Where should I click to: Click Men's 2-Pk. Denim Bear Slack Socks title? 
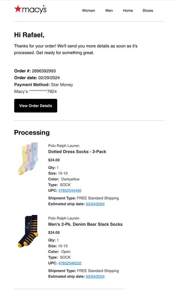(85, 224)
